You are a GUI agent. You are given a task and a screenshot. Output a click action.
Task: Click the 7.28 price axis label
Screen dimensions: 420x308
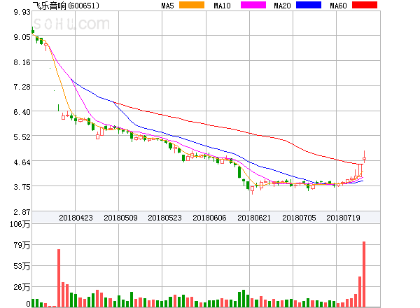[22, 87]
